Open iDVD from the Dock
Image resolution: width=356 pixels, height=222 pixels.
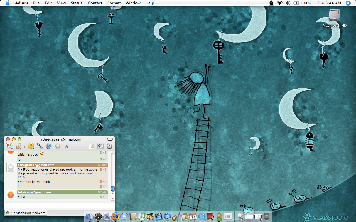167,216
